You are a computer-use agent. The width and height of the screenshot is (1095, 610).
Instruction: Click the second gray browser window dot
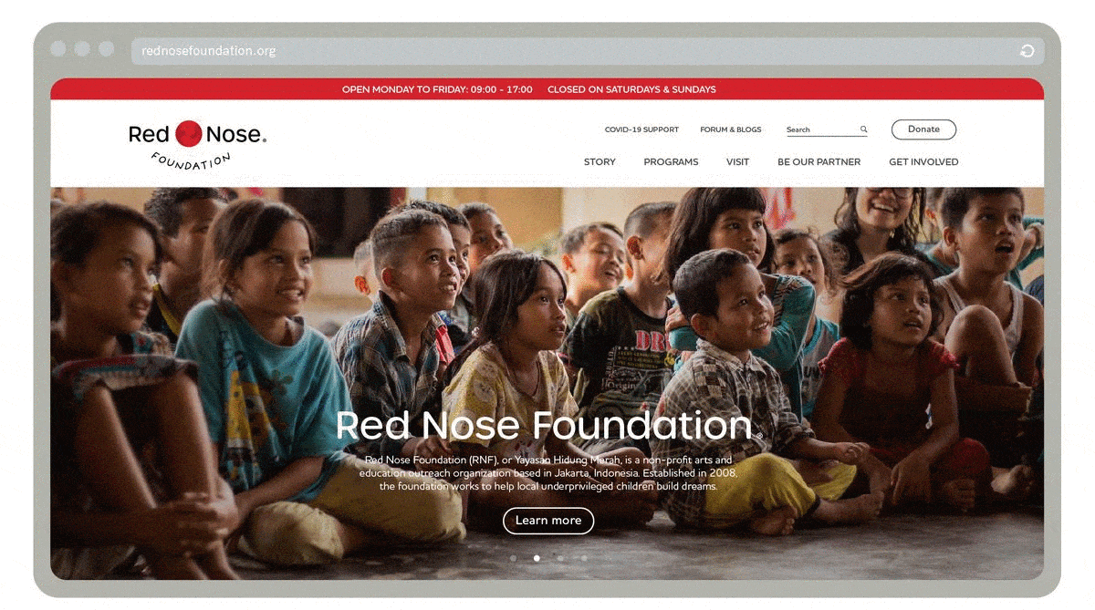click(82, 48)
